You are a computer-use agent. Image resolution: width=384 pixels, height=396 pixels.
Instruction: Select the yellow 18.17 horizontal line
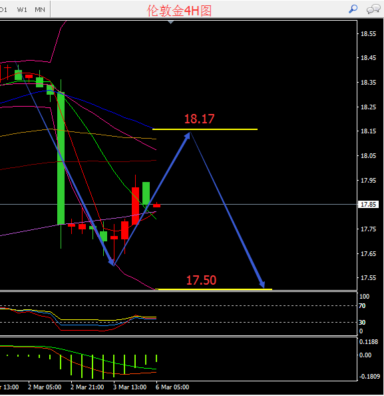(x=205, y=129)
